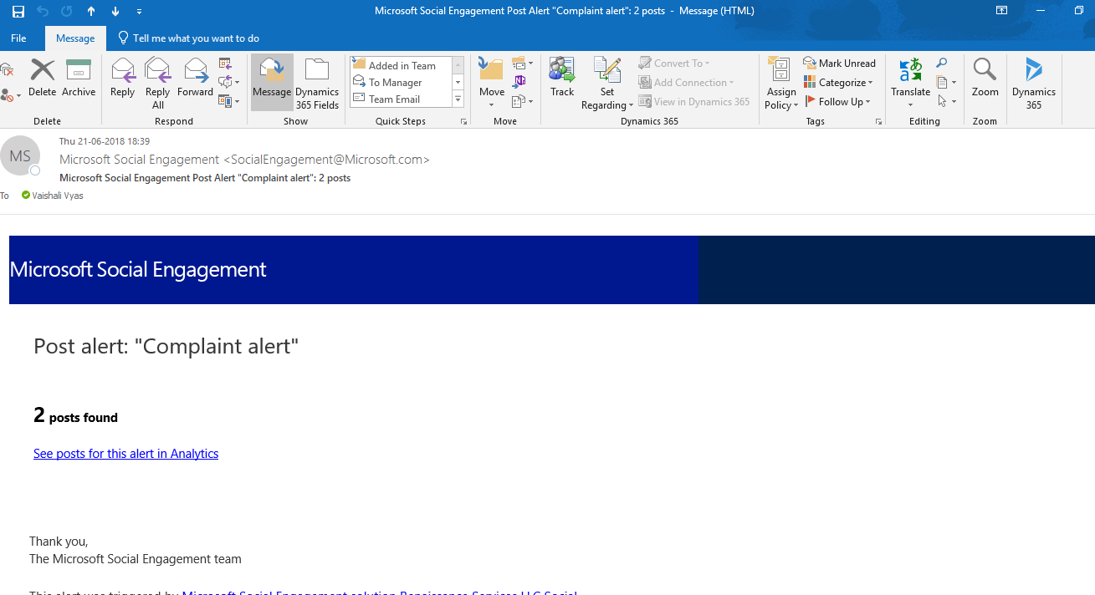1095x595 pixels.
Task: Open the Follow Up flag menu
Action: click(x=838, y=101)
